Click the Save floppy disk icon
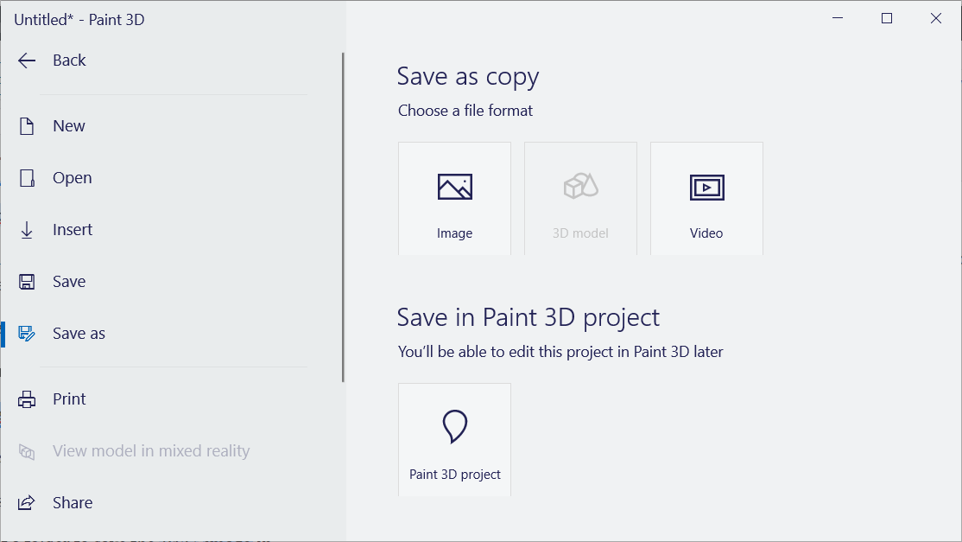 point(27,281)
